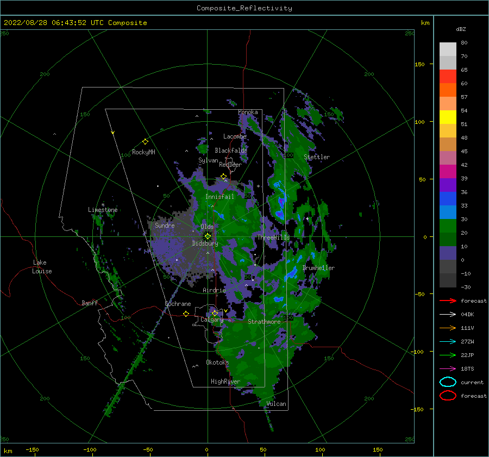489x457 pixels.
Task: Click the blue-violet storm core east of Innisfail
Action: pyautogui.click(x=282, y=202)
